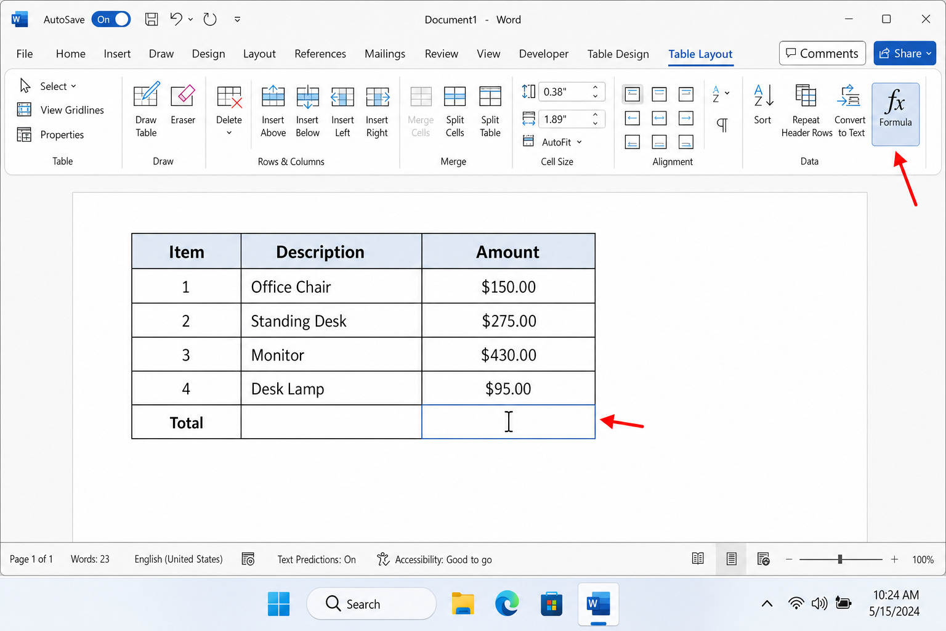Switch to Print Layout view
Image resolution: width=946 pixels, height=631 pixels.
(731, 559)
